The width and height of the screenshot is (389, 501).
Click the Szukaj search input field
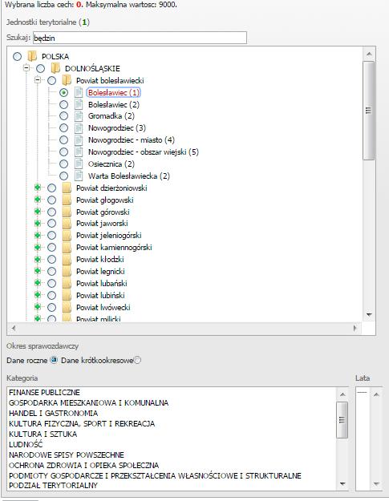140,38
